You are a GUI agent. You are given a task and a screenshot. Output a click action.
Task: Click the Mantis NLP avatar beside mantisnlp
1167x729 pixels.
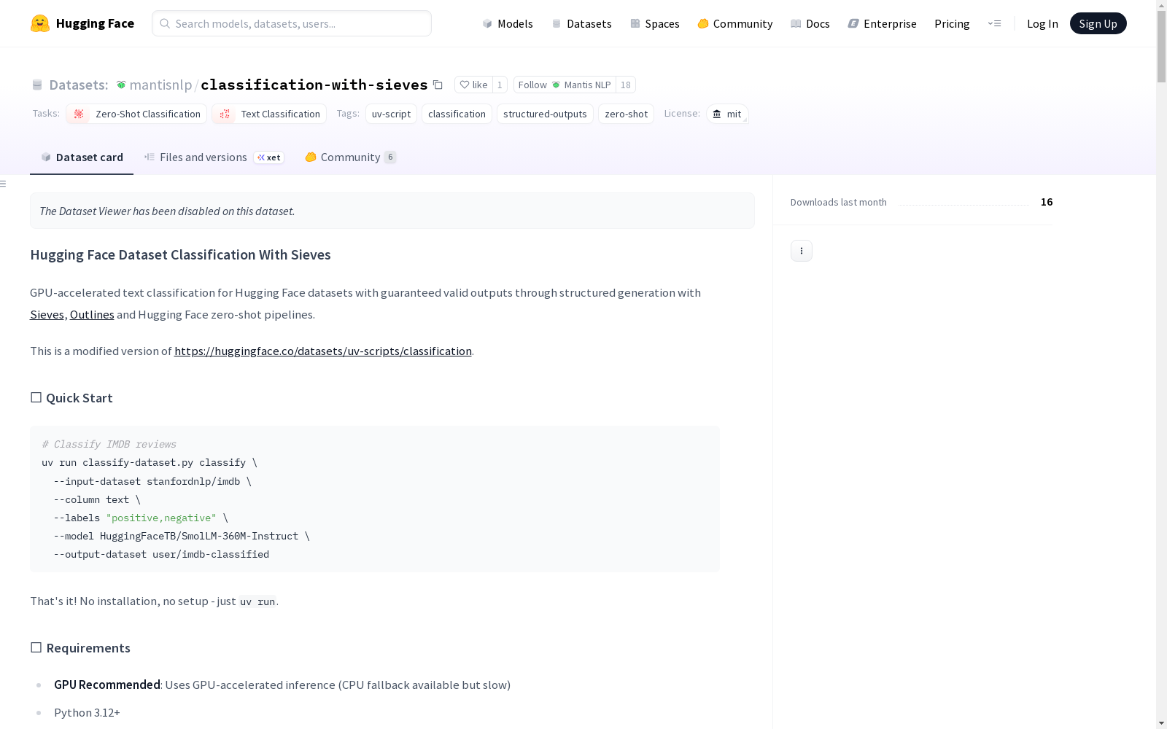click(121, 85)
